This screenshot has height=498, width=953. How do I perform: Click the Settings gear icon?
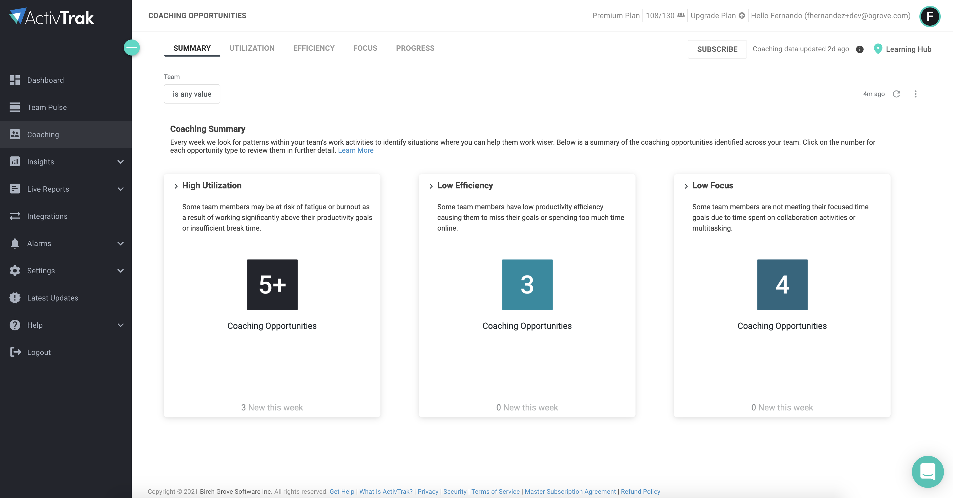tap(15, 270)
